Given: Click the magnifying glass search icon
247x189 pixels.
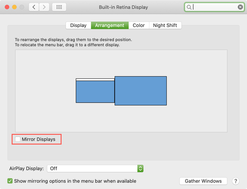Looking at the screenshot, I should coord(189,7).
